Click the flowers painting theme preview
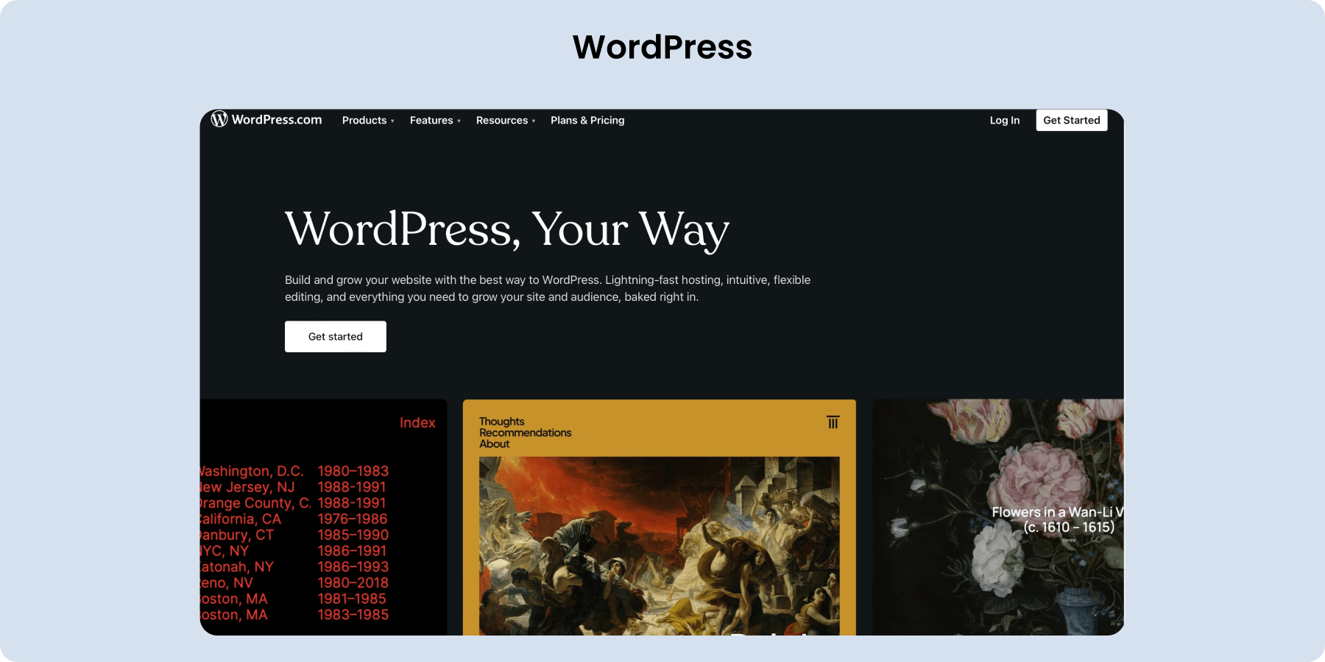 pos(998,517)
